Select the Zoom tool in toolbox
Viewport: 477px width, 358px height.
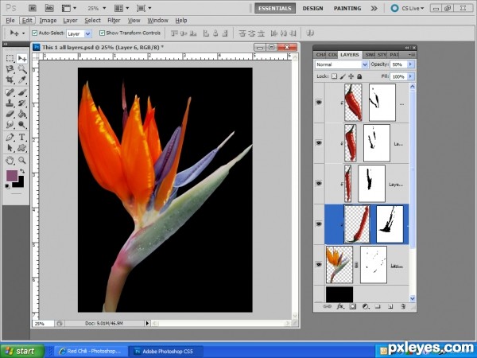pyautogui.click(x=21, y=160)
